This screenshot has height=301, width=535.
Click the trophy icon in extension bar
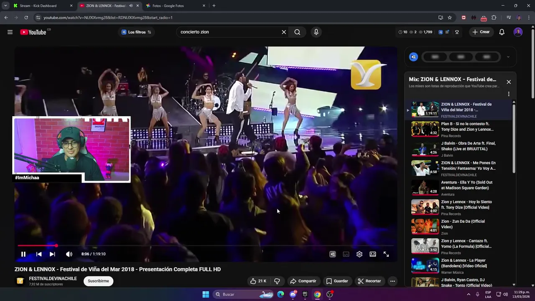click(x=457, y=32)
